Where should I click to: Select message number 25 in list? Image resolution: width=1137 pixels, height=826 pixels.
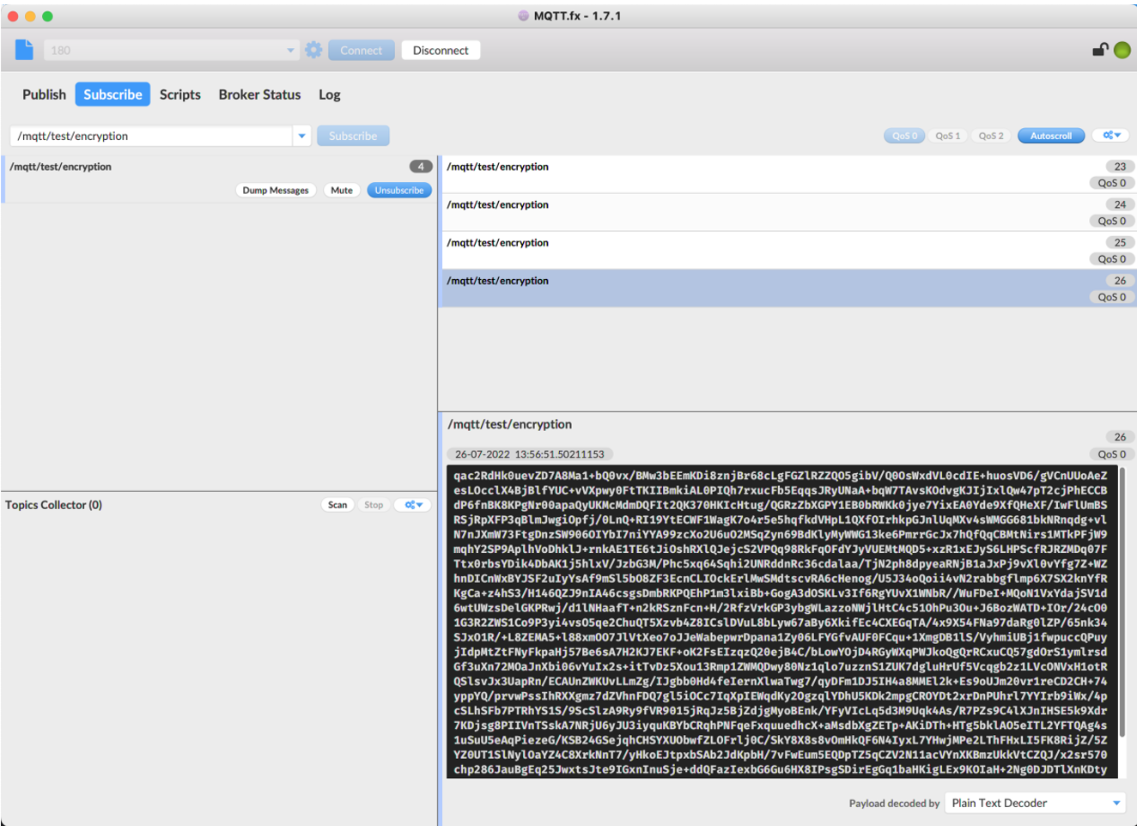[789, 250]
